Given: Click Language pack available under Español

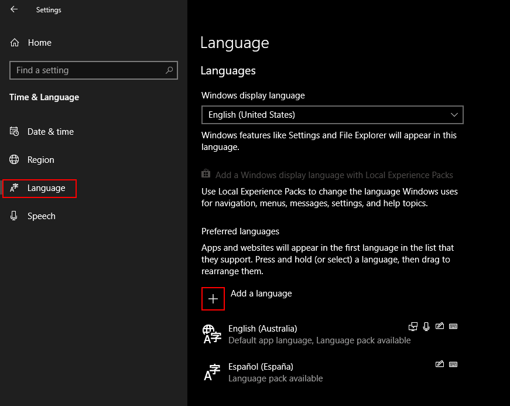Looking at the screenshot, I should 275,378.
